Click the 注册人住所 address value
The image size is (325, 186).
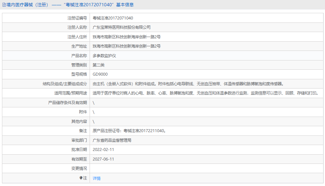tap(127, 37)
